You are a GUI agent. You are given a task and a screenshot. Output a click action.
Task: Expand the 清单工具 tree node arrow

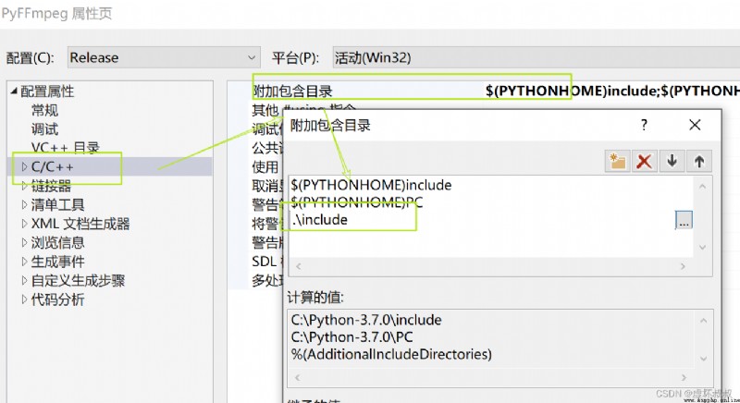coord(25,204)
